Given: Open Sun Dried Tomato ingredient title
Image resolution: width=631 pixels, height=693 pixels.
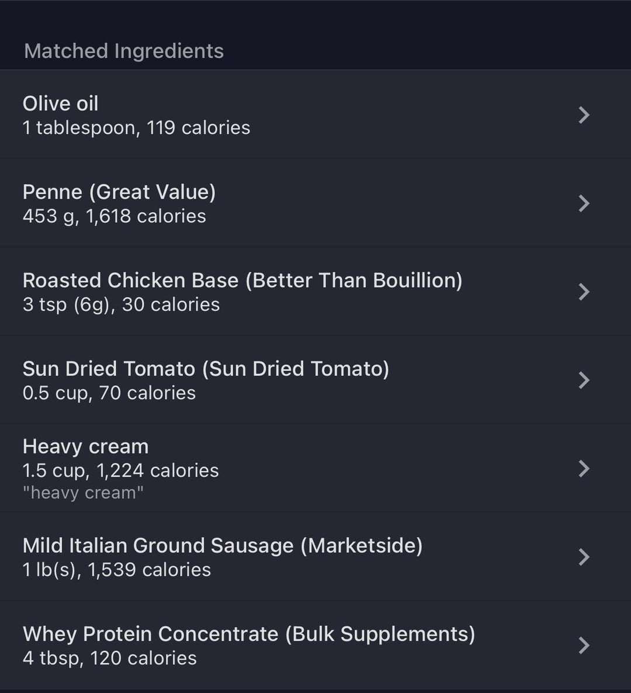Looking at the screenshot, I should click(x=206, y=369).
